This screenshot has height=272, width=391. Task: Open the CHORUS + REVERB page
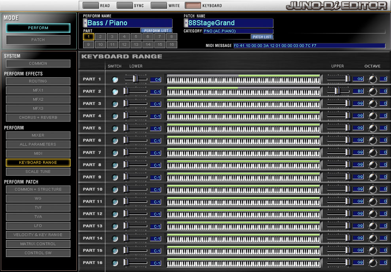[x=38, y=118]
